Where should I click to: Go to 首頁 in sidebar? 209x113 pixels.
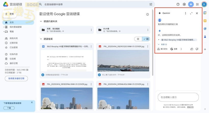18,22
